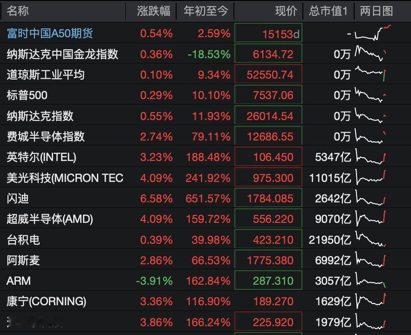This screenshot has width=411, height=335.
Task: Select the 名称 column header
Action: coord(18,11)
